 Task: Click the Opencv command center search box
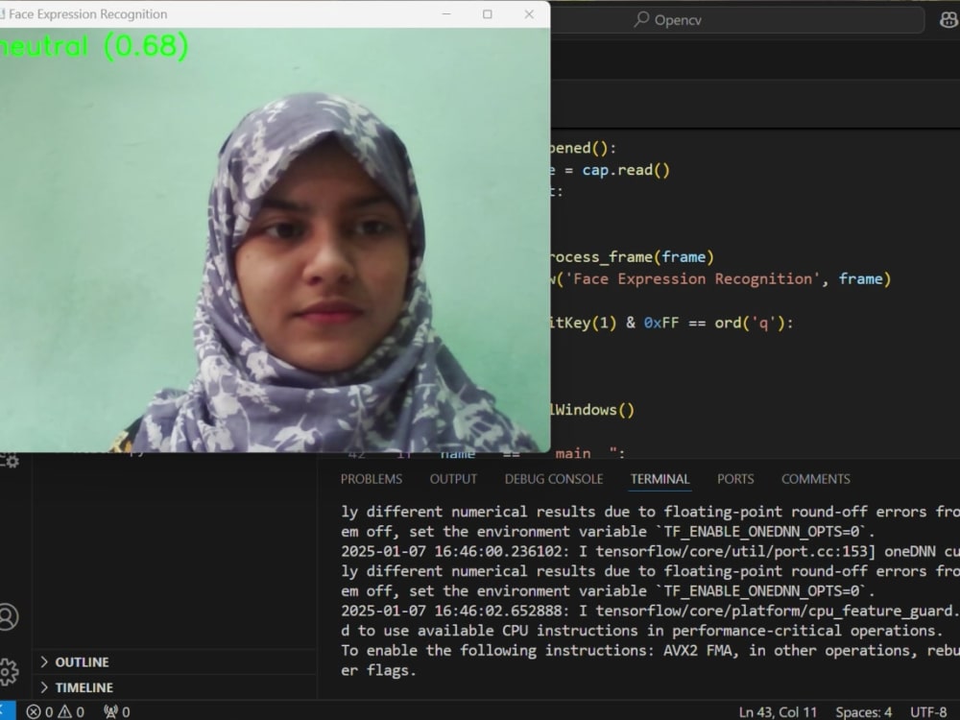coord(737,20)
